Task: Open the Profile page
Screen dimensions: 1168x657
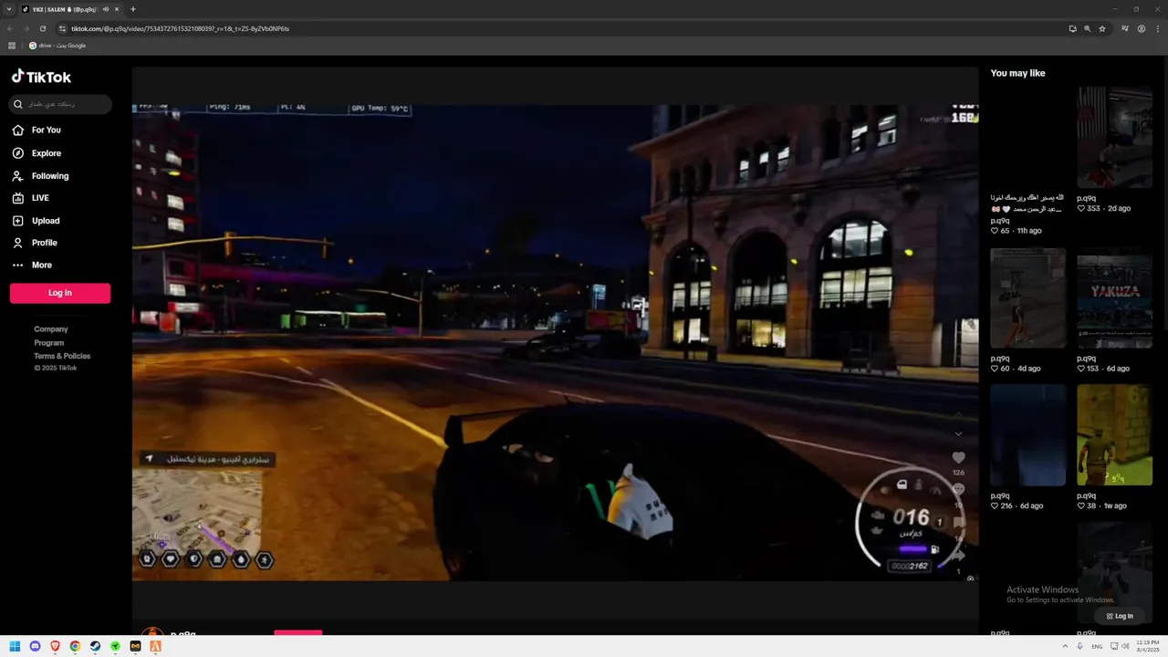Action: click(x=35, y=243)
